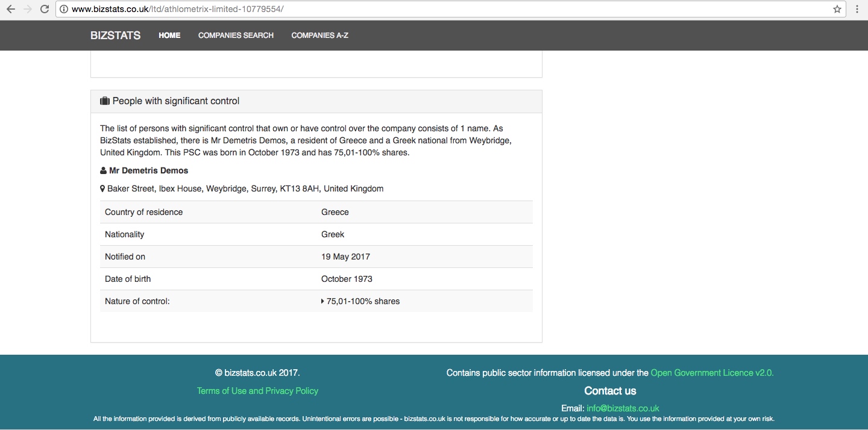Click the Nationality label
The width and height of the screenshot is (868, 430).
pyautogui.click(x=124, y=234)
